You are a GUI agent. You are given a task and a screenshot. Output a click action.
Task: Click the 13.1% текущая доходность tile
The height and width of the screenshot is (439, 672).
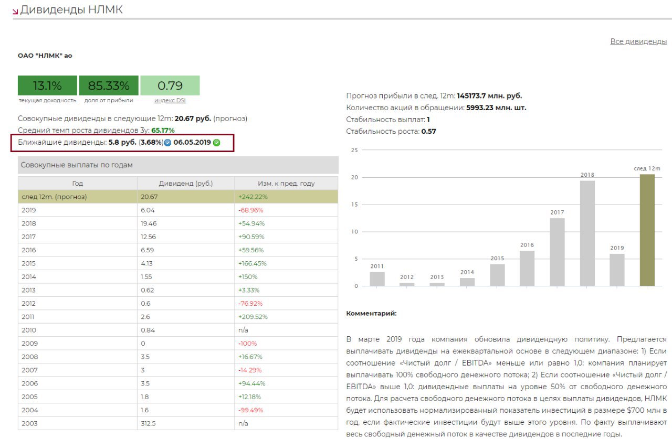pos(47,85)
